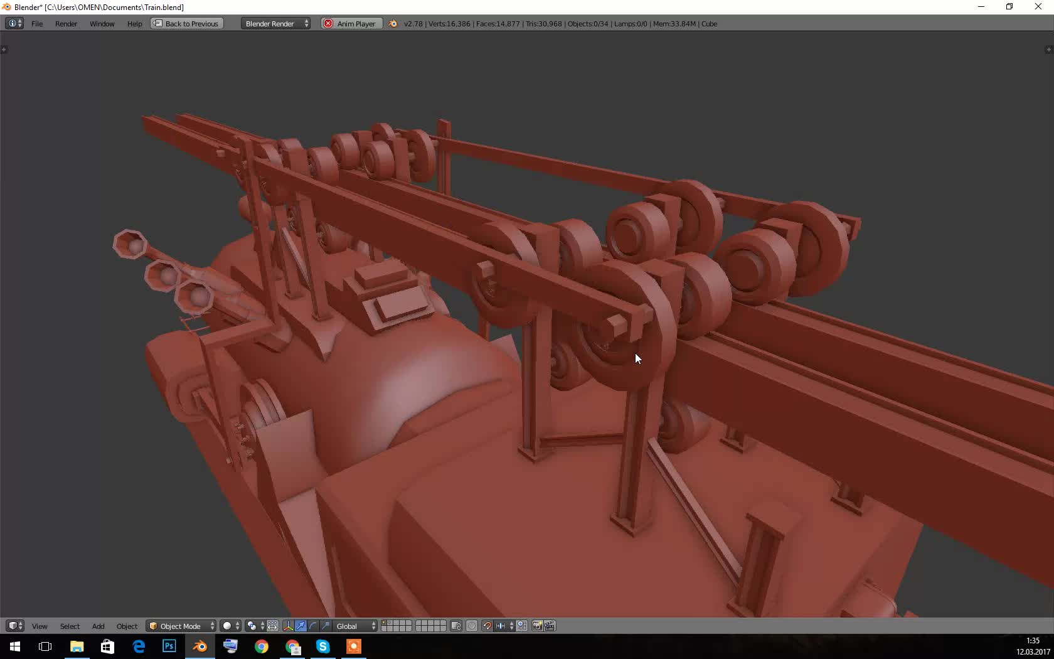Open the Render menu
Screen dimensions: 1054x659
tap(66, 24)
